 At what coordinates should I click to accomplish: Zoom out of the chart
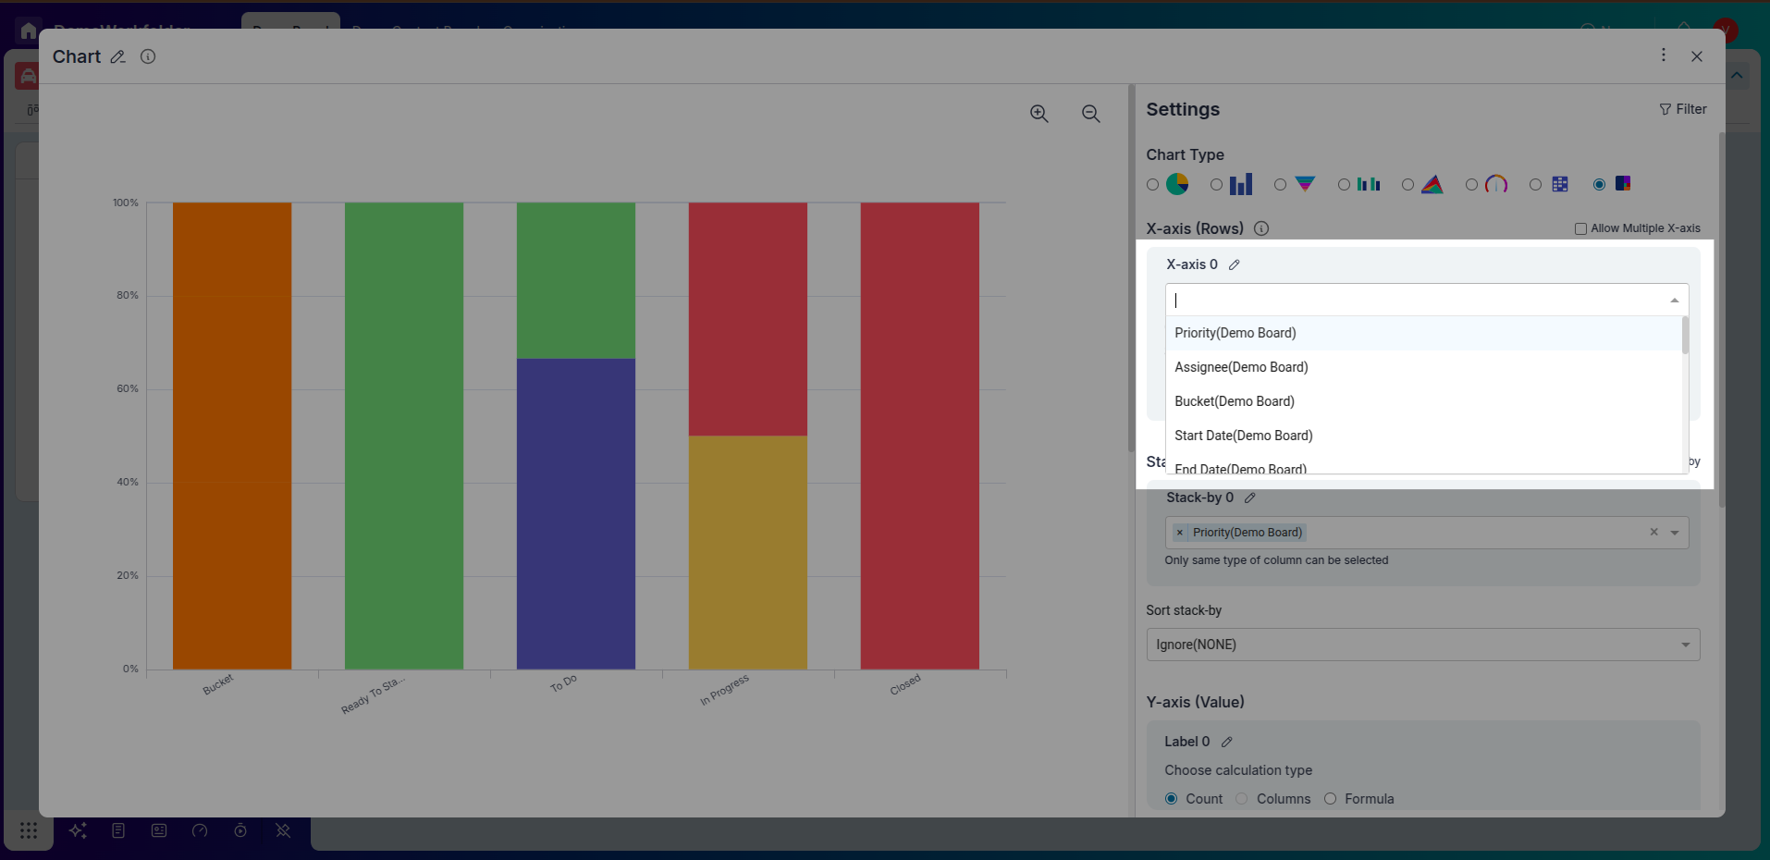pos(1091,113)
